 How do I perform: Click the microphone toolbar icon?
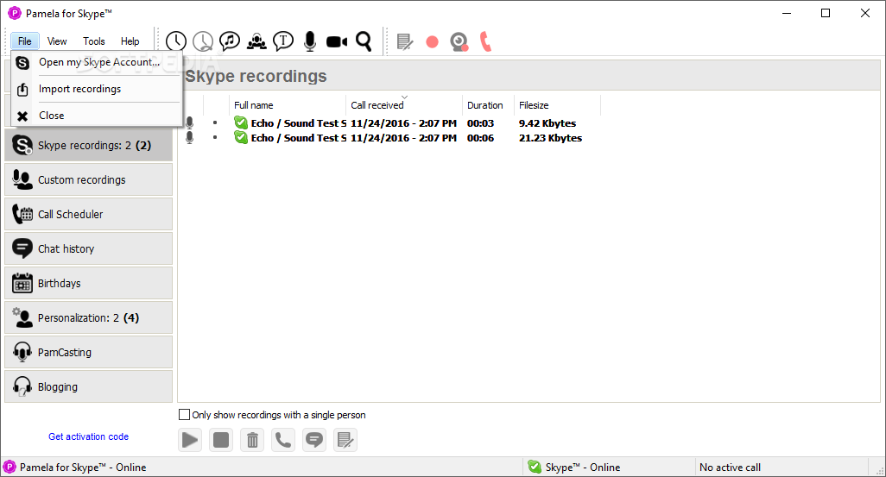(x=310, y=41)
